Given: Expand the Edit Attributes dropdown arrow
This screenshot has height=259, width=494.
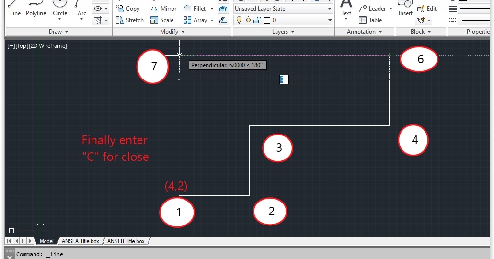Looking at the screenshot, I should tap(429, 20).
